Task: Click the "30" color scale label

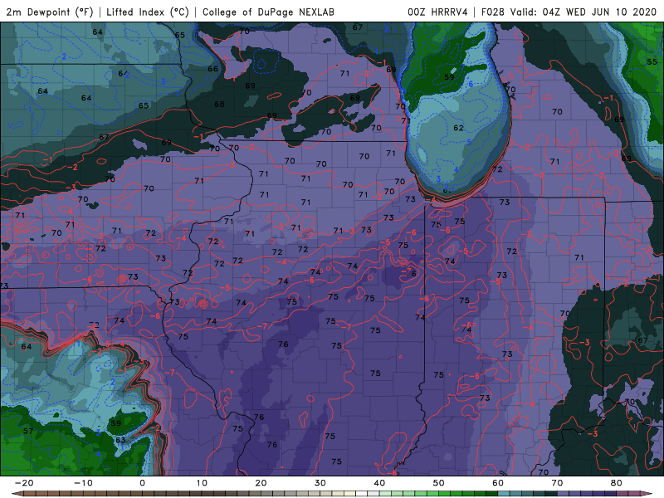Action: point(320,483)
